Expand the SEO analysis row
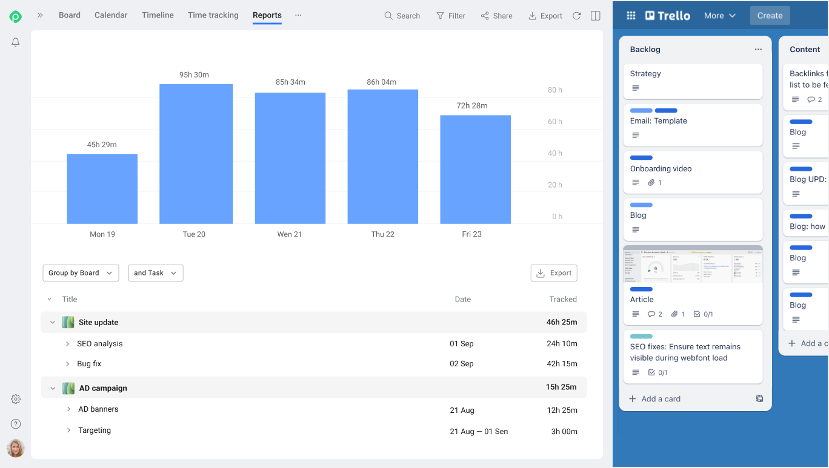This screenshot has height=468, width=829. point(67,344)
